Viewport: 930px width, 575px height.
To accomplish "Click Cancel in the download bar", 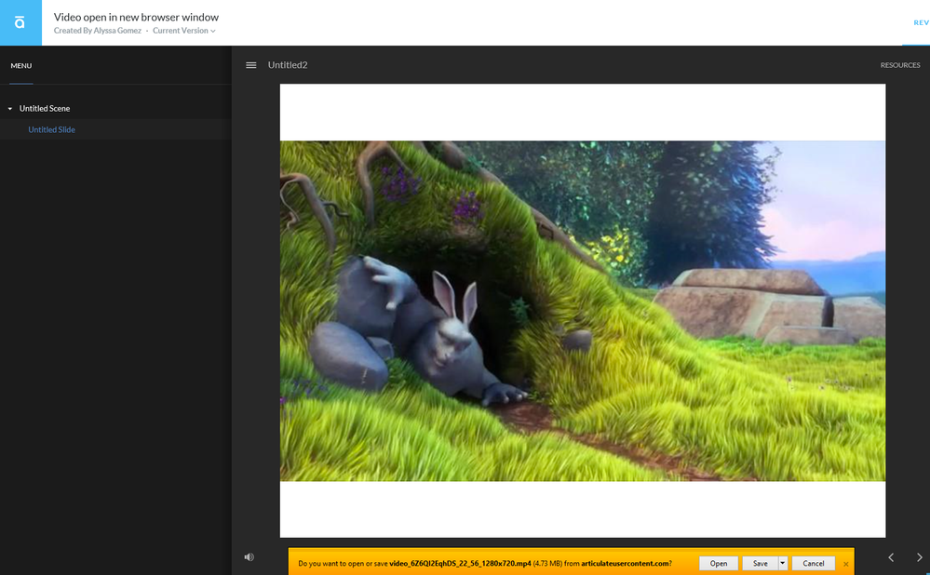I will 813,563.
